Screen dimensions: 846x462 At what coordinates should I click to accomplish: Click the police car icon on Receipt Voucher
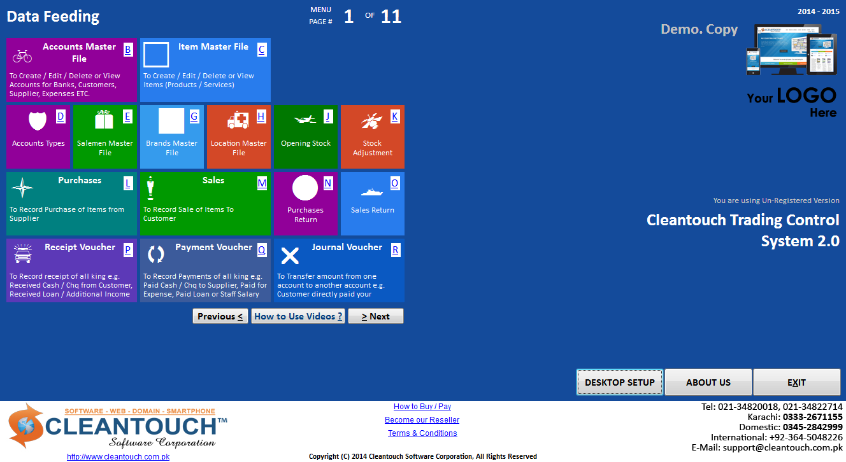pyautogui.click(x=22, y=255)
